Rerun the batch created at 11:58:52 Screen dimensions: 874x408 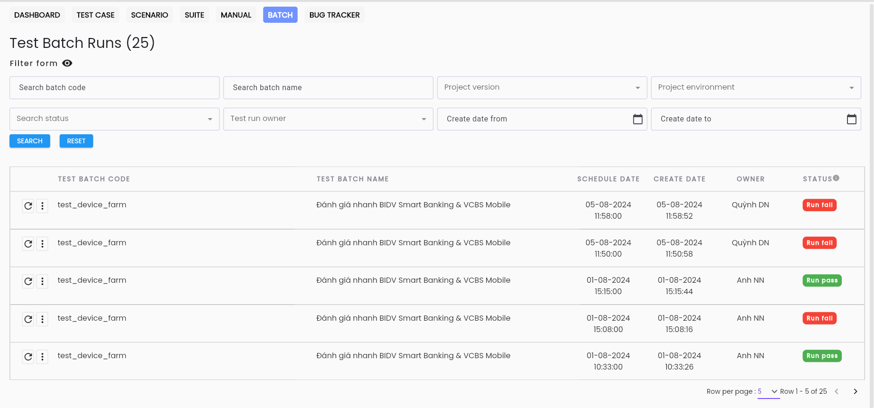pos(28,206)
